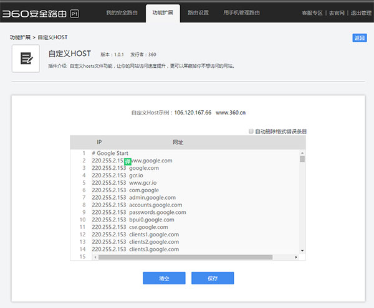Select the 功能扩展 tab
The image size is (374, 308).
click(163, 12)
